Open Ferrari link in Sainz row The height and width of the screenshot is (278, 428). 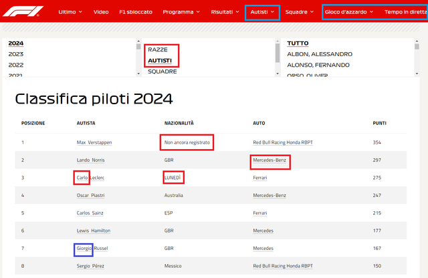[x=260, y=213]
